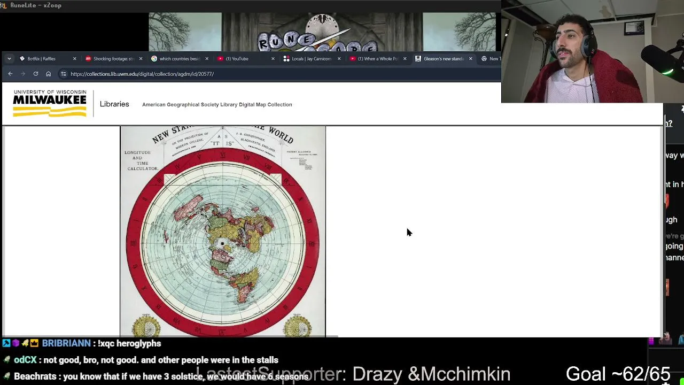
Task: Close the 'When a Whole' YouTube tab
Action: (405, 59)
